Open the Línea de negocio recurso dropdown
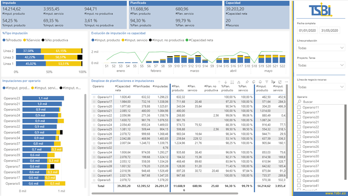 (x=321, y=87)
